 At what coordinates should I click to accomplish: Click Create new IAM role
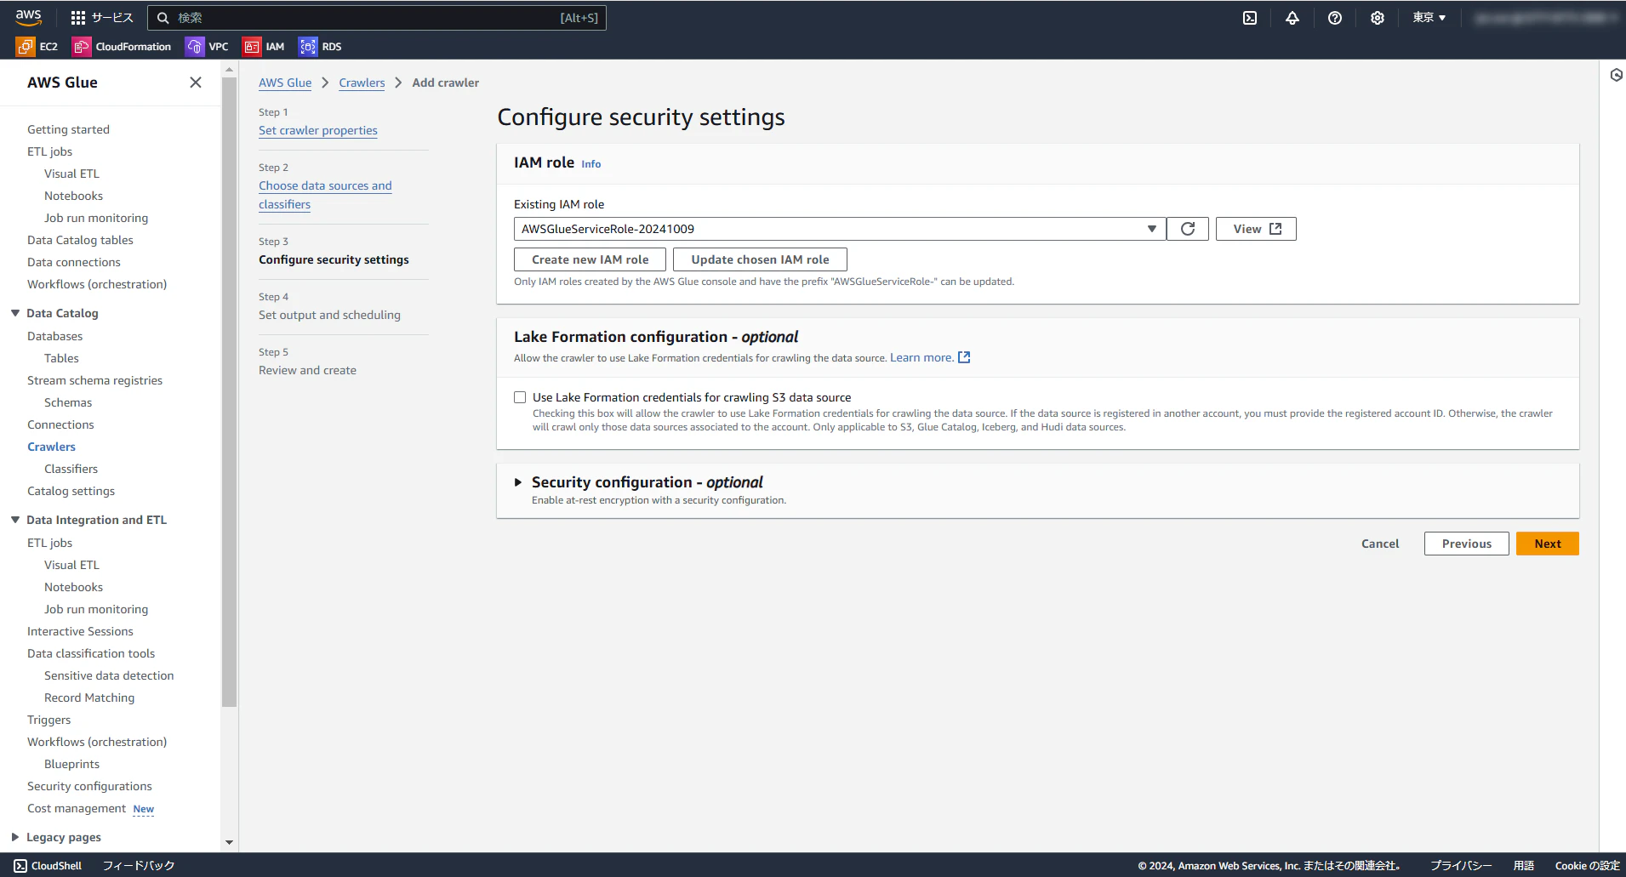[x=590, y=259]
